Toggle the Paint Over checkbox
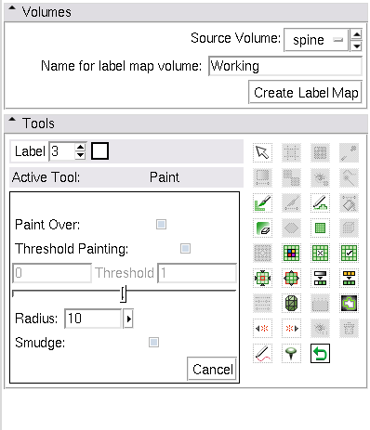This screenshot has width=370, height=430. [161, 224]
